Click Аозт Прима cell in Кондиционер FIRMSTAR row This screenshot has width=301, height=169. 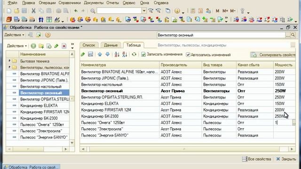[x=181, y=110]
